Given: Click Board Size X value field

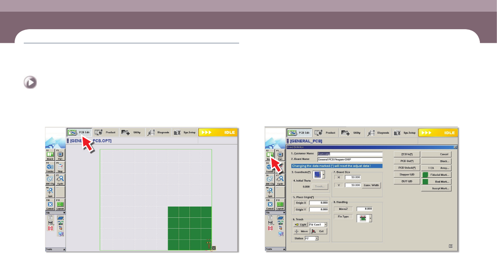Looking at the screenshot, I should coord(353,177).
